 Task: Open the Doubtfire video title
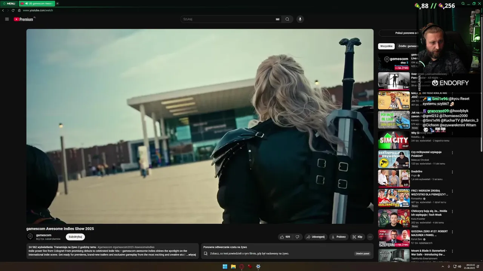[x=417, y=171]
